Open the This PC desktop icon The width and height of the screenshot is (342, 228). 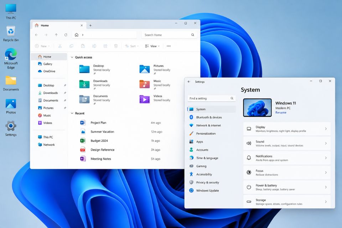(x=11, y=11)
